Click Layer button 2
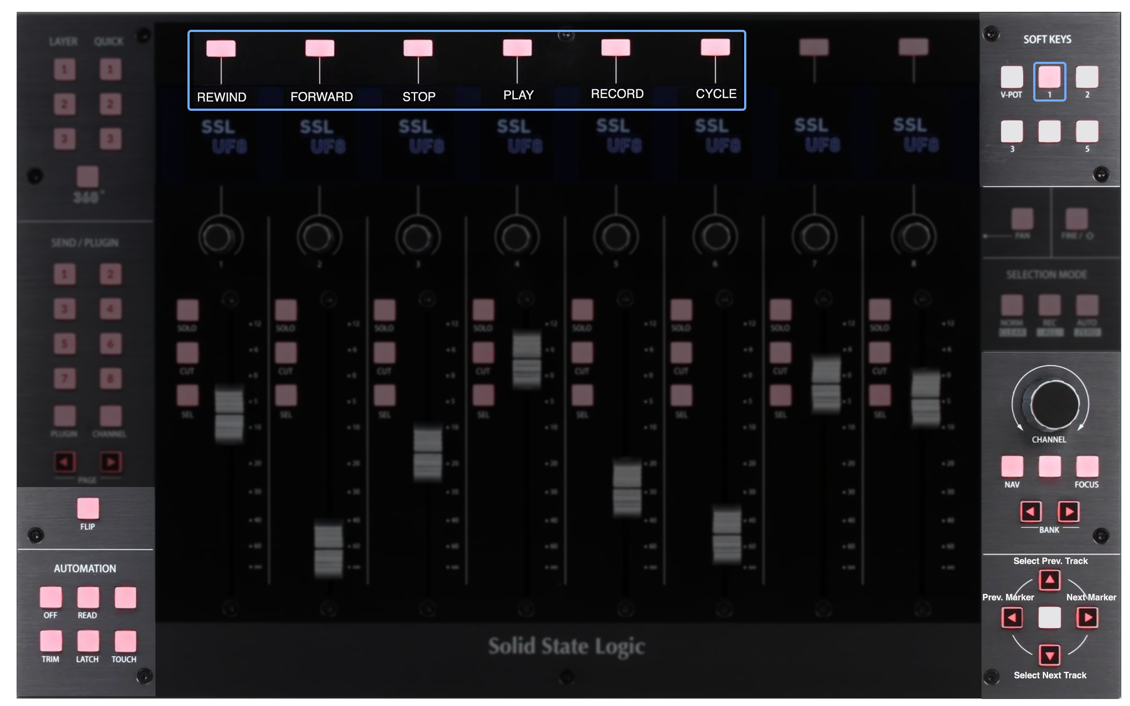This screenshot has height=706, width=1130. [64, 104]
